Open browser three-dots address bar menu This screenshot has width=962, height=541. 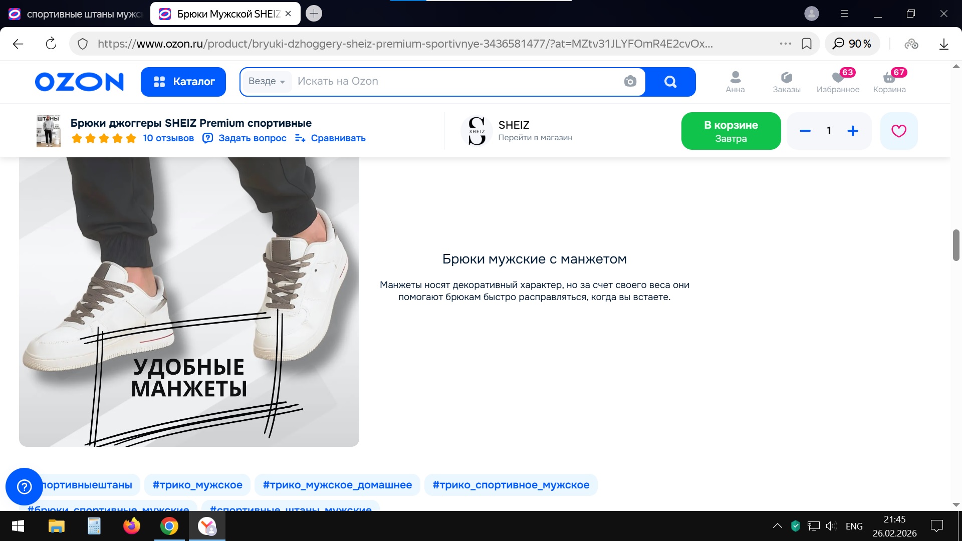(x=785, y=44)
